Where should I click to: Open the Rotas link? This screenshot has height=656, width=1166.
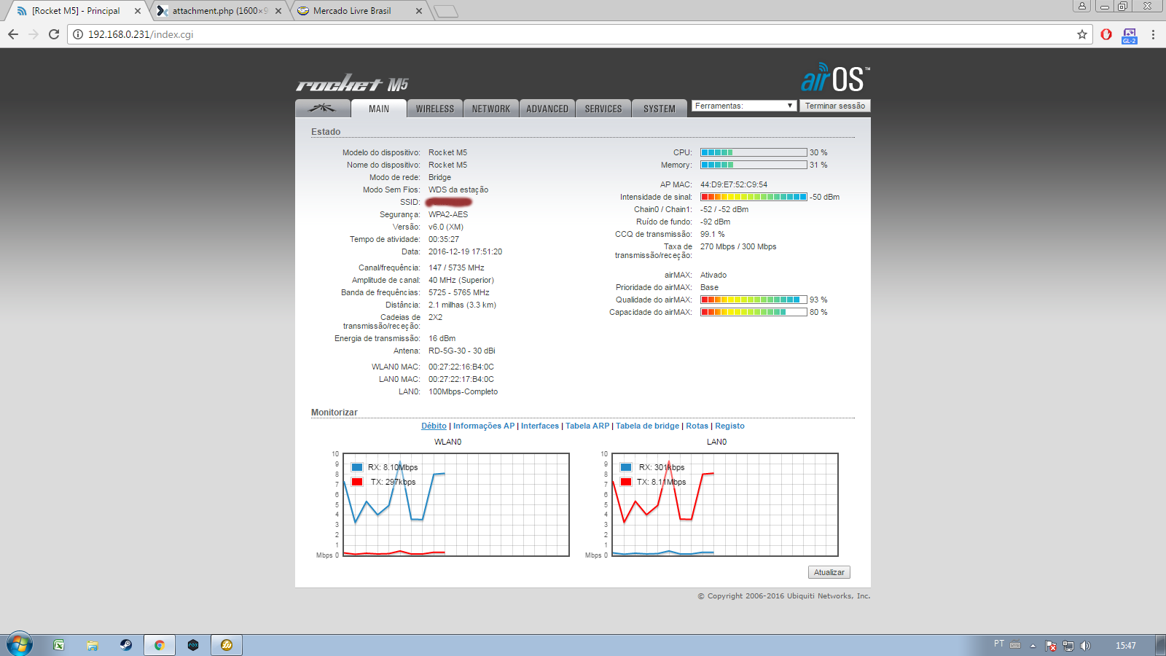tap(697, 426)
